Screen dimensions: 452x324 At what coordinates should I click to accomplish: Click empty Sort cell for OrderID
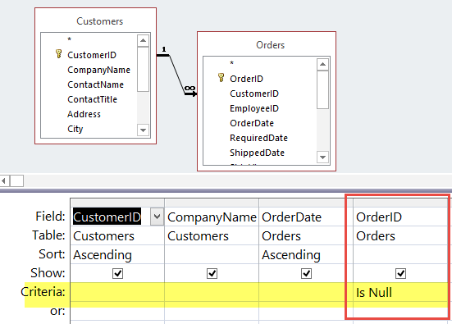point(400,254)
